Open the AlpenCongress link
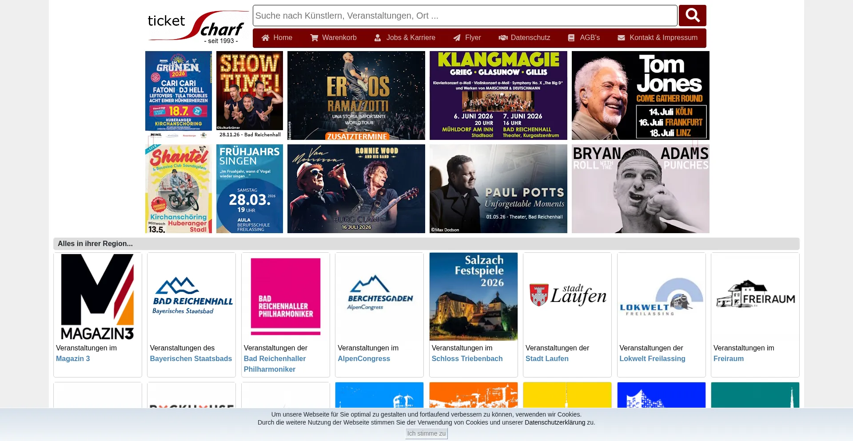Screen dimensions: 853x441 [x=364, y=358]
